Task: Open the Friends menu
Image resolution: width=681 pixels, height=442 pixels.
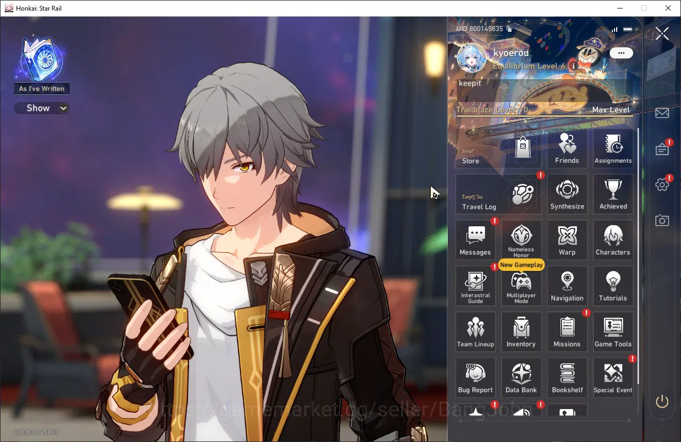Action: point(567,149)
